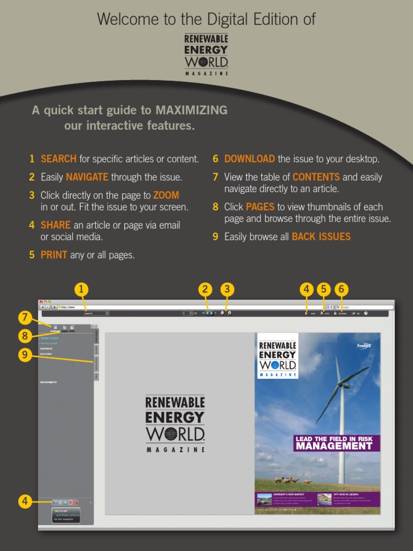Share via the Facebook icon

tap(55, 502)
